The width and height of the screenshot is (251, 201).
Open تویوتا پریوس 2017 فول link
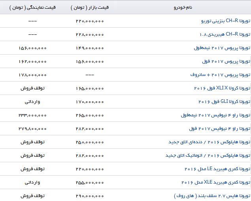coord(226,61)
